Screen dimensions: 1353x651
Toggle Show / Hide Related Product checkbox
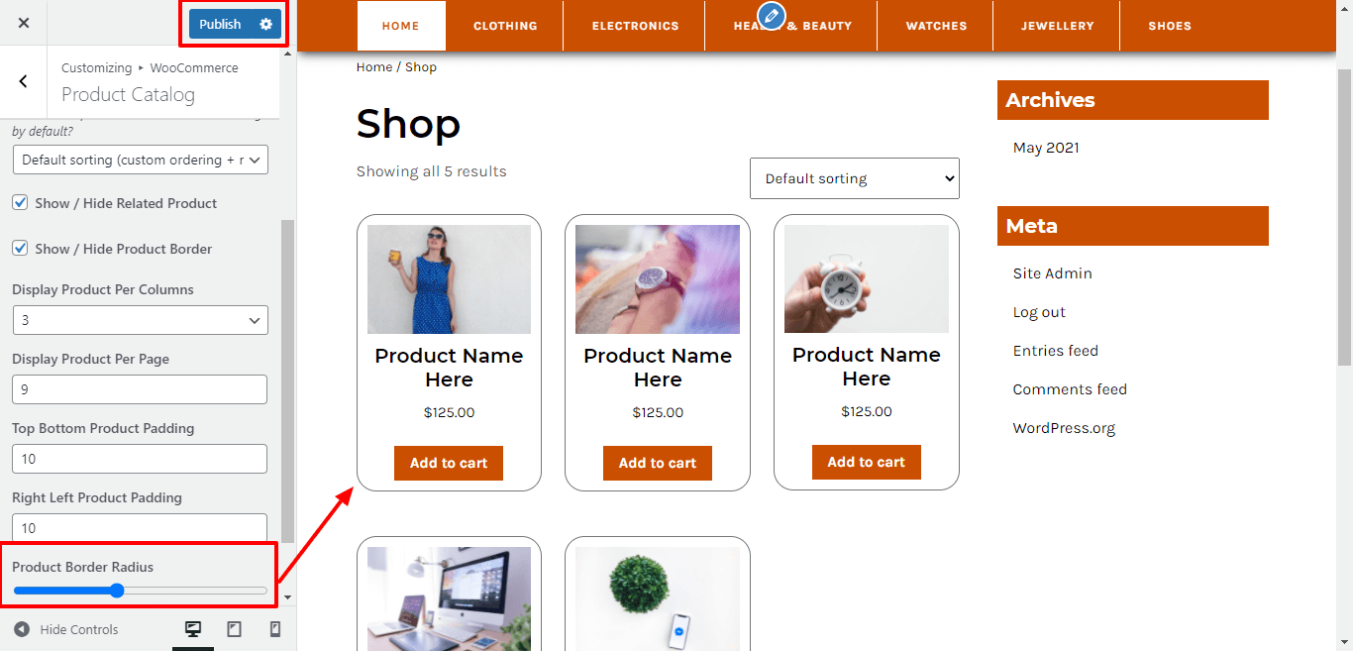click(20, 202)
